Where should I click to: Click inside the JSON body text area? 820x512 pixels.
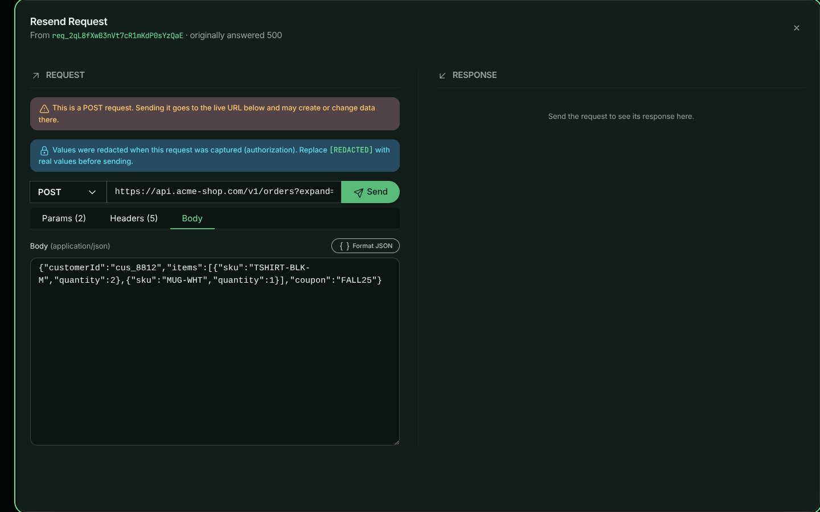[215, 352]
